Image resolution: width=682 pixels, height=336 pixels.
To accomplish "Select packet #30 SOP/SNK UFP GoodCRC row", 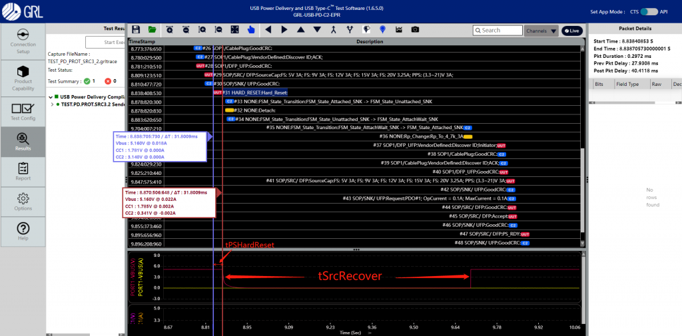I will (354, 84).
